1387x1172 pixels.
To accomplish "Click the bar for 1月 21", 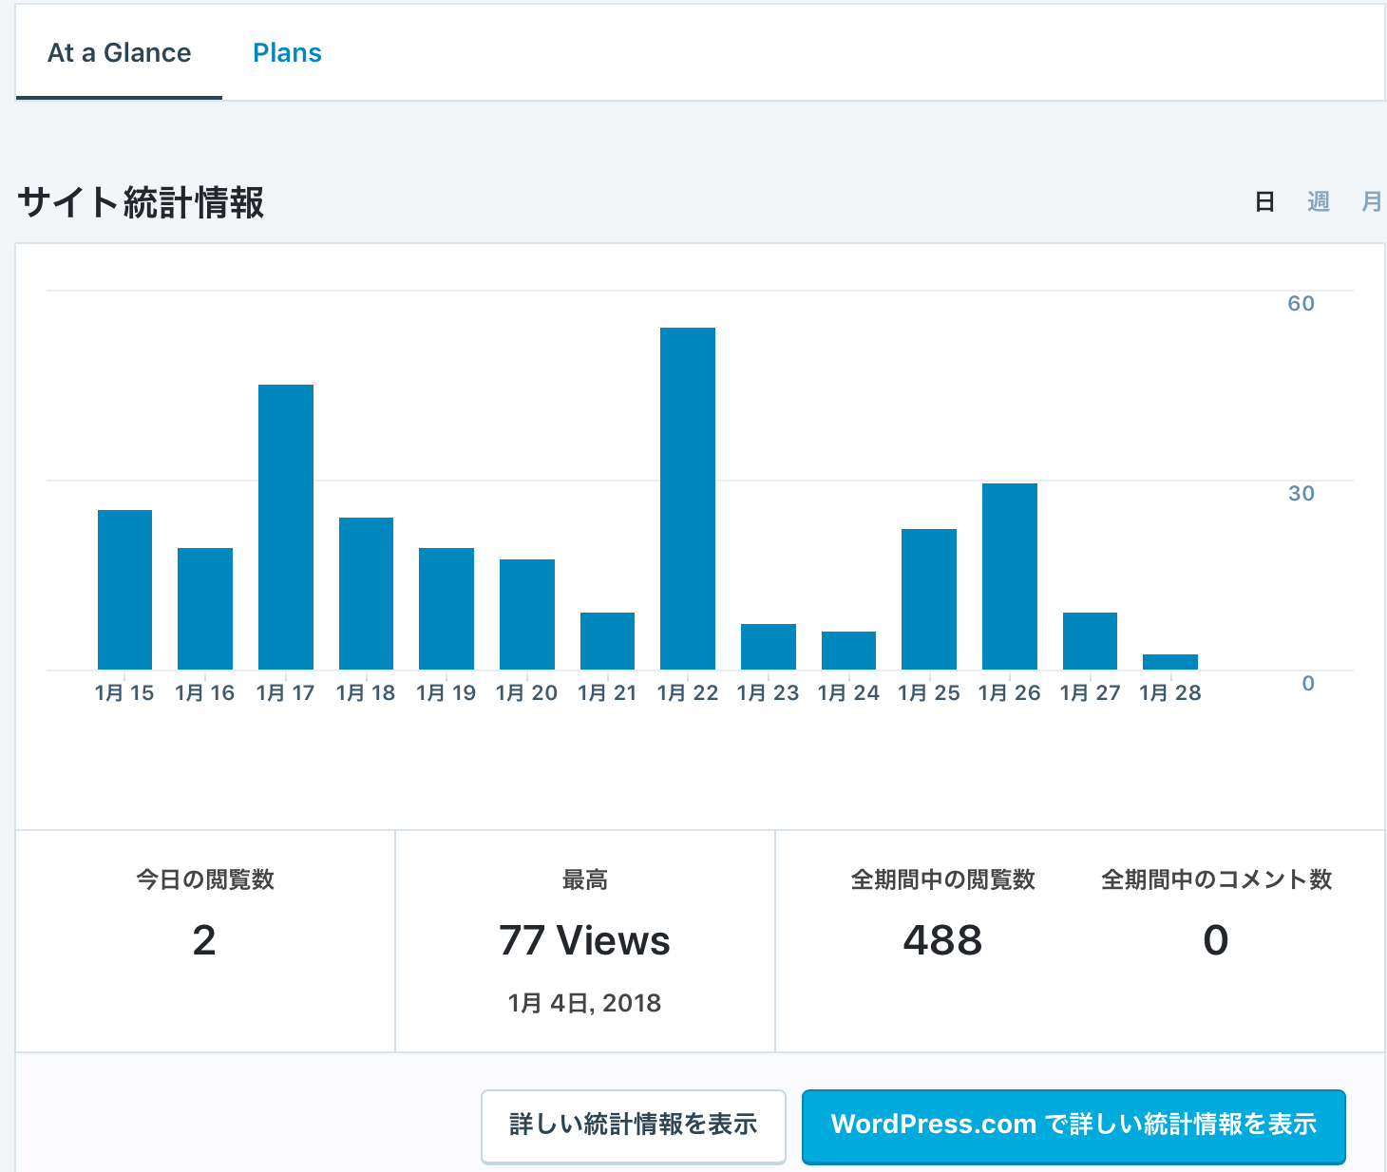I will [607, 641].
